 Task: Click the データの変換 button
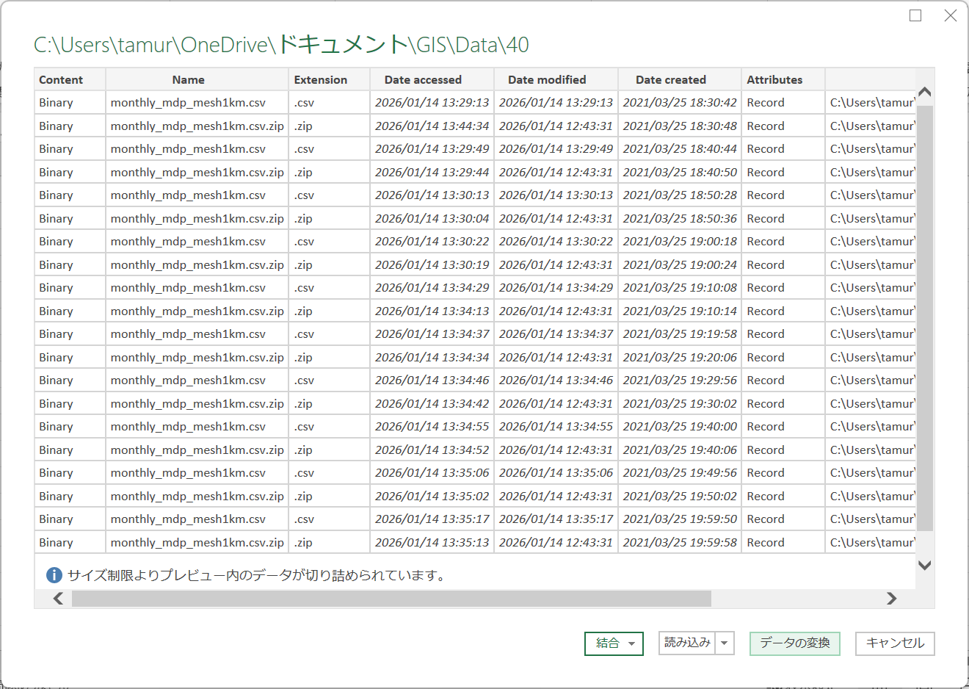click(x=794, y=643)
